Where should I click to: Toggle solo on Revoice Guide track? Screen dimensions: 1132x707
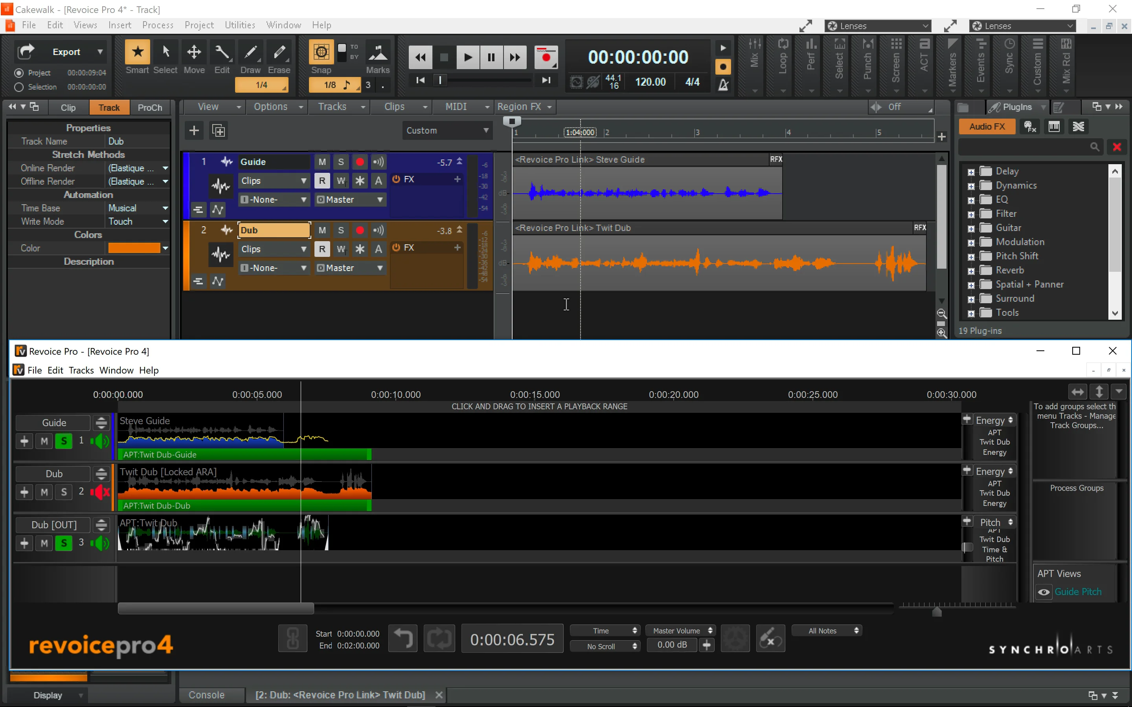[x=64, y=441]
